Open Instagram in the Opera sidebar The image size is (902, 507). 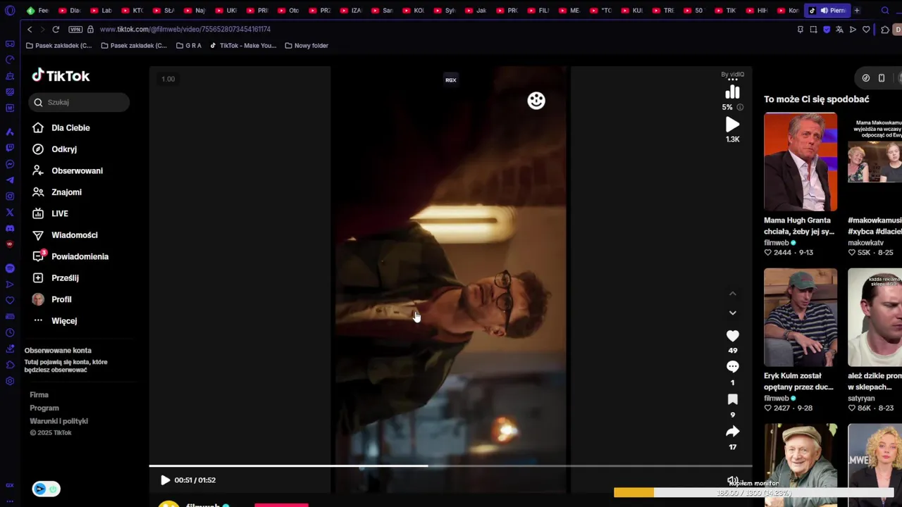[x=10, y=196]
